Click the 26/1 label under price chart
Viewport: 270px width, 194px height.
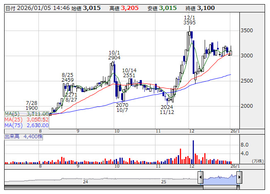coord(235,131)
